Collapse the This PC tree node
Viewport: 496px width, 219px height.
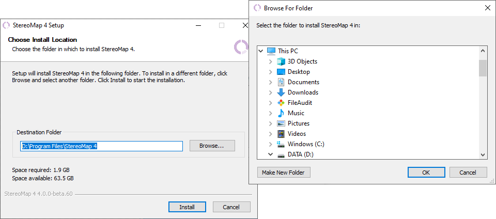(x=261, y=51)
